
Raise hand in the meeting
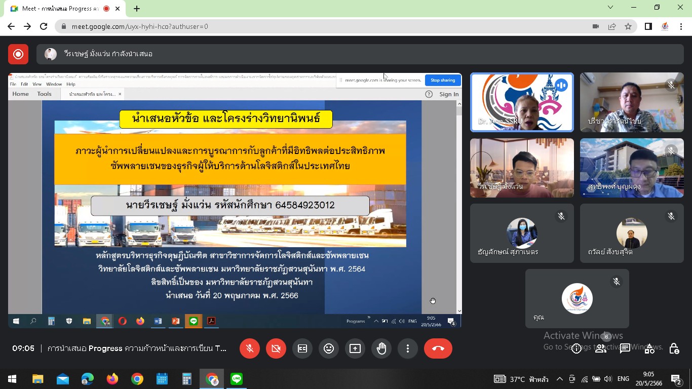[381, 348]
